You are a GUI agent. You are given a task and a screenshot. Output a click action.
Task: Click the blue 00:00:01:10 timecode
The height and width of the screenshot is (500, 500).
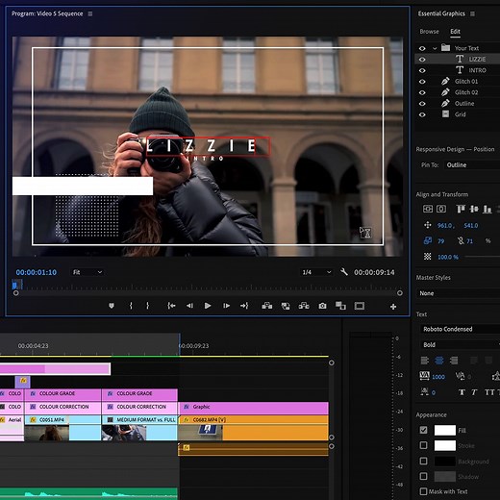(x=37, y=272)
